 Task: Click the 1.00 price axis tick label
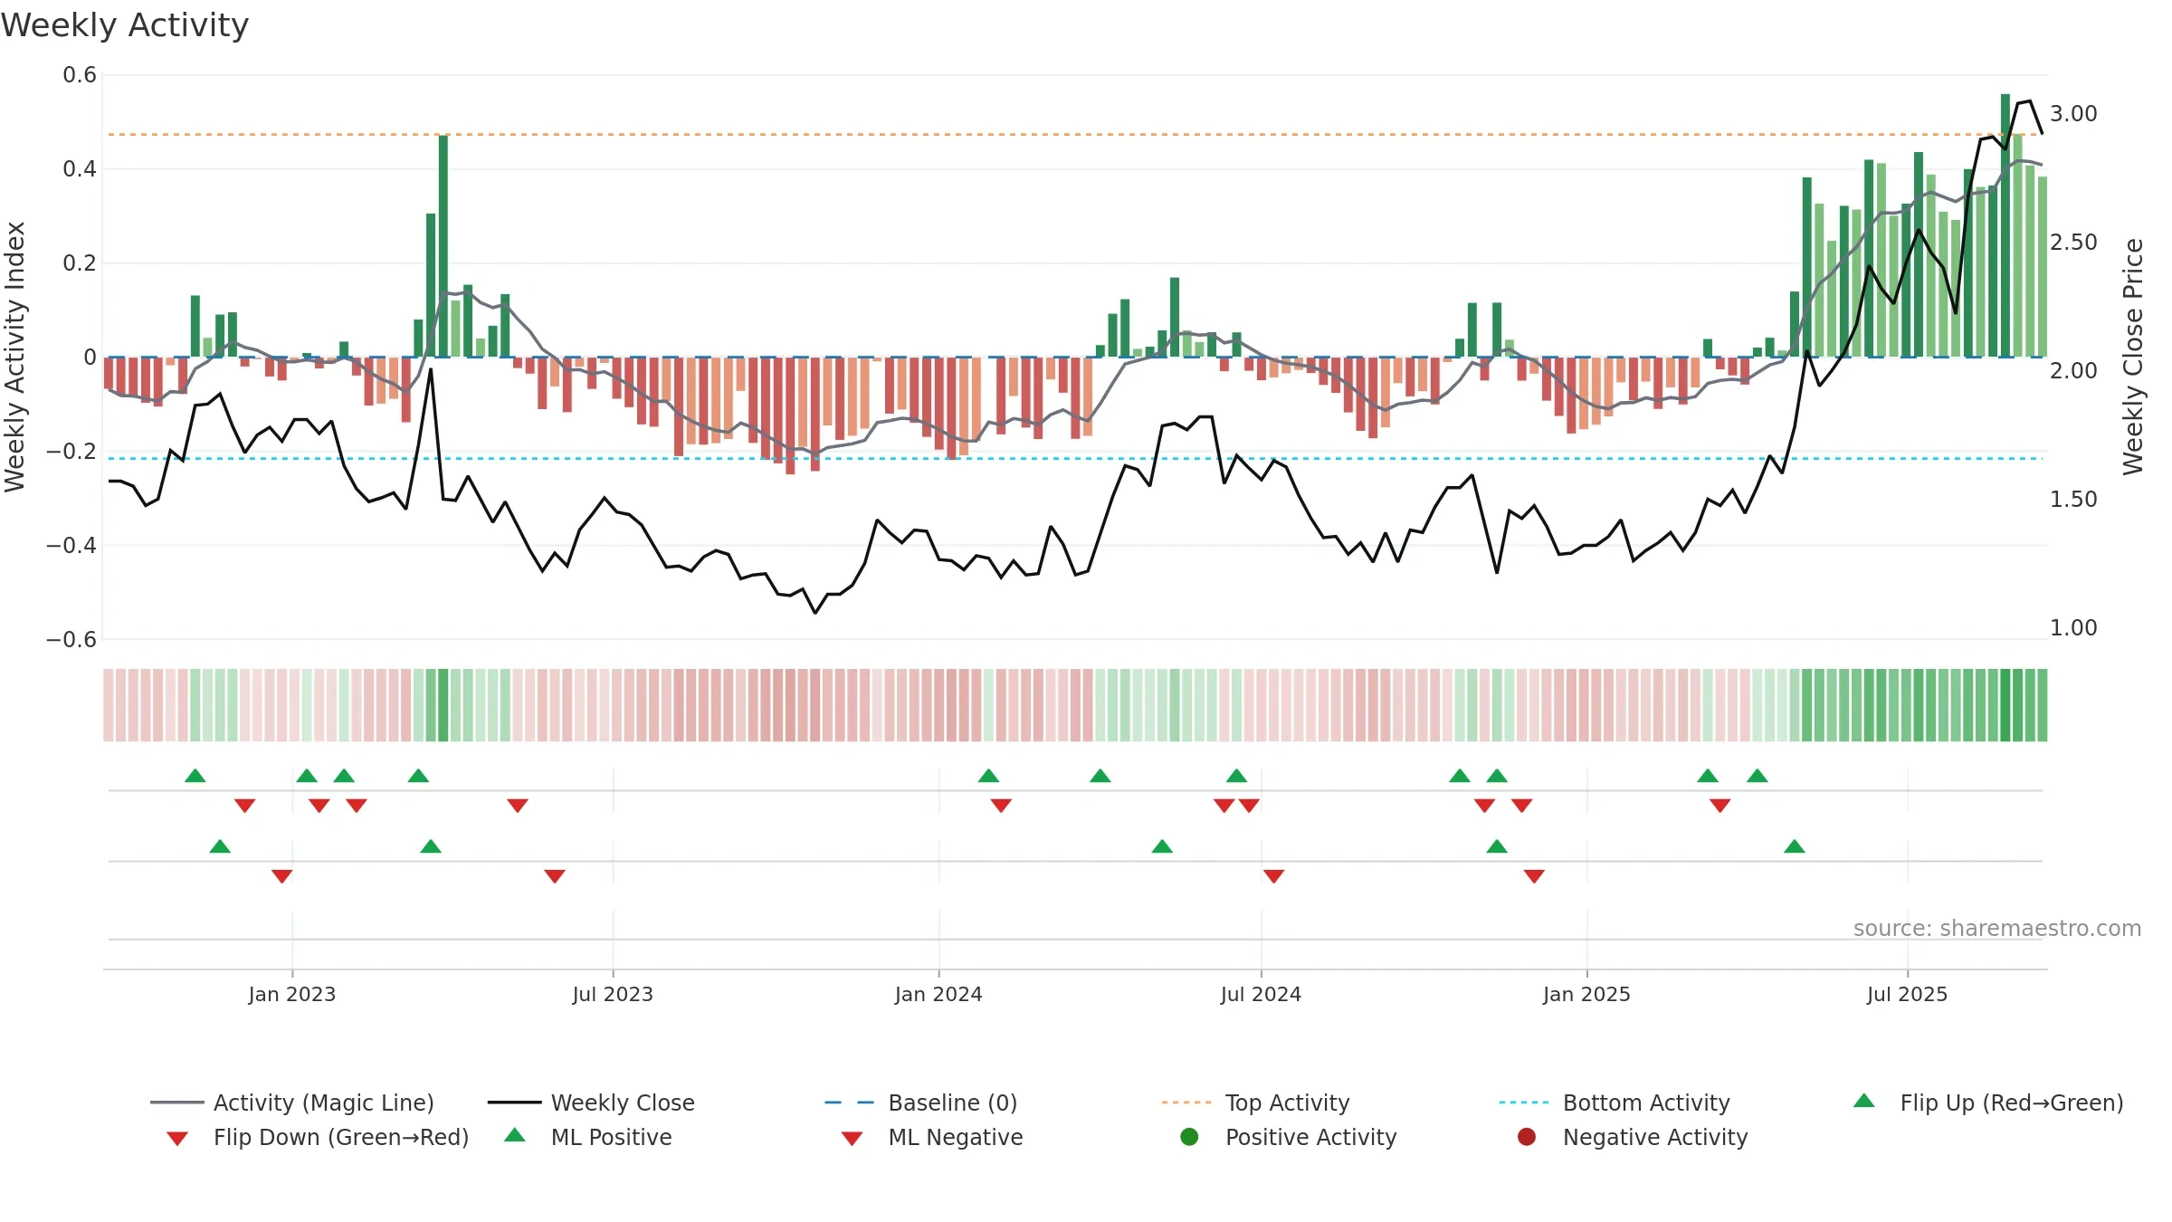coord(2073,627)
